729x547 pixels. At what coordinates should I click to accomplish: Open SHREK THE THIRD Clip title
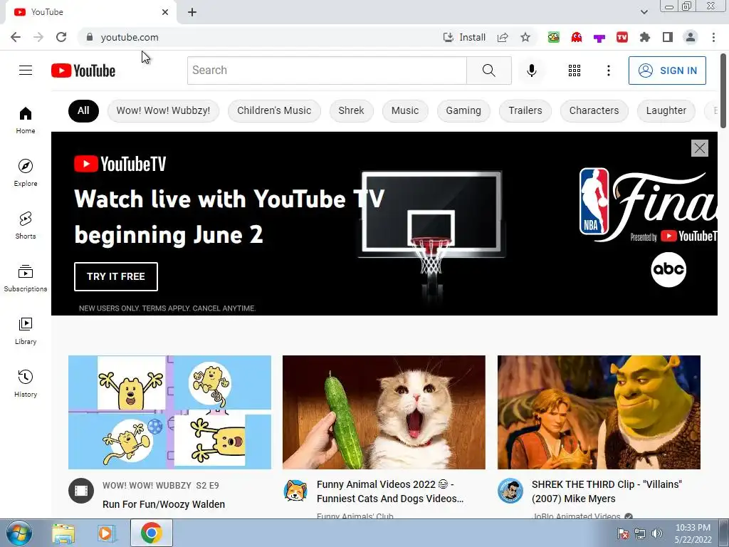click(607, 491)
